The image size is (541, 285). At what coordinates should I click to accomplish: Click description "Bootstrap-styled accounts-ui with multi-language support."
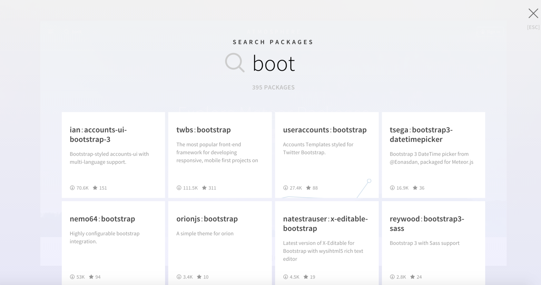pyautogui.click(x=109, y=158)
